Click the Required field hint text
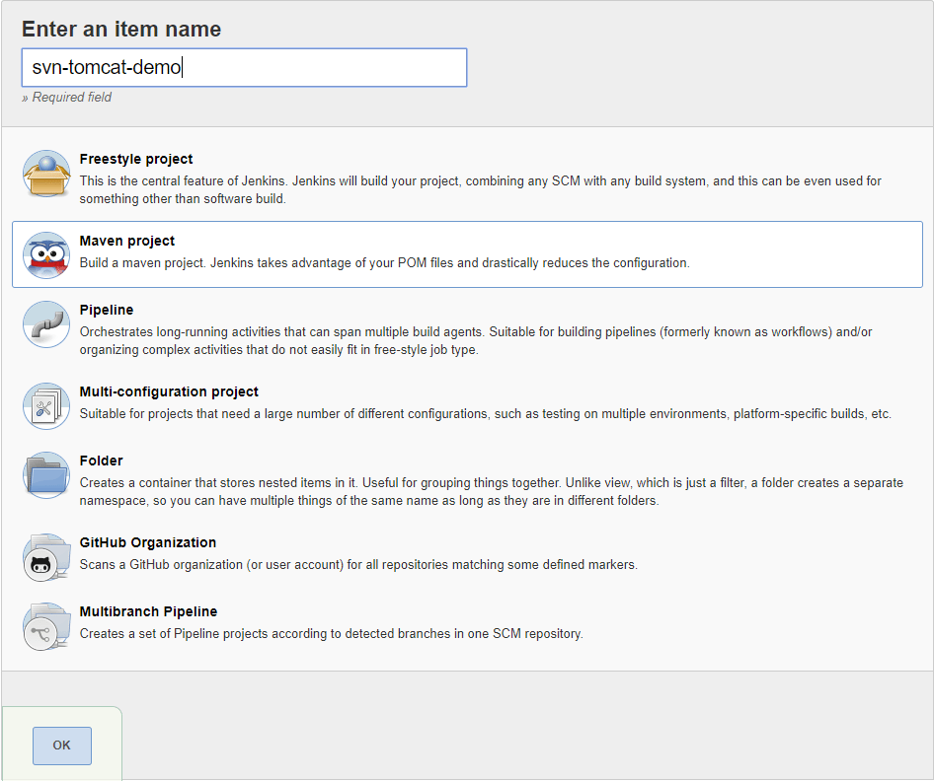Image resolution: width=934 pixels, height=781 pixels. coord(67,97)
